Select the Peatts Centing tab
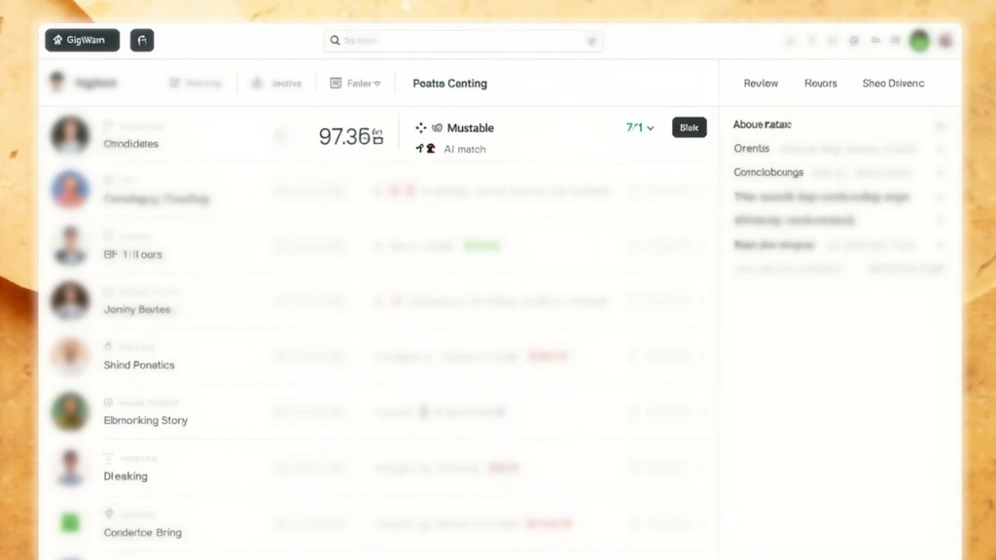This screenshot has height=560, width=996. tap(449, 84)
